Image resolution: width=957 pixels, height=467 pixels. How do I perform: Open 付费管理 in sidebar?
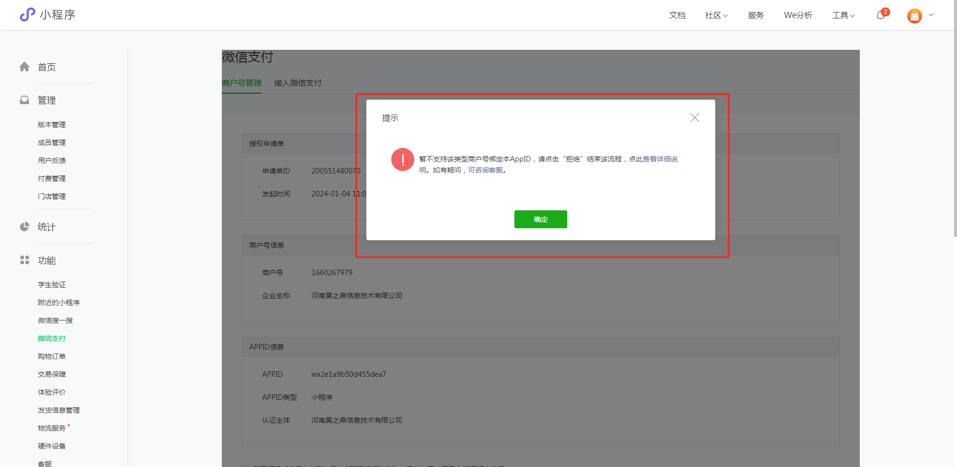point(52,178)
